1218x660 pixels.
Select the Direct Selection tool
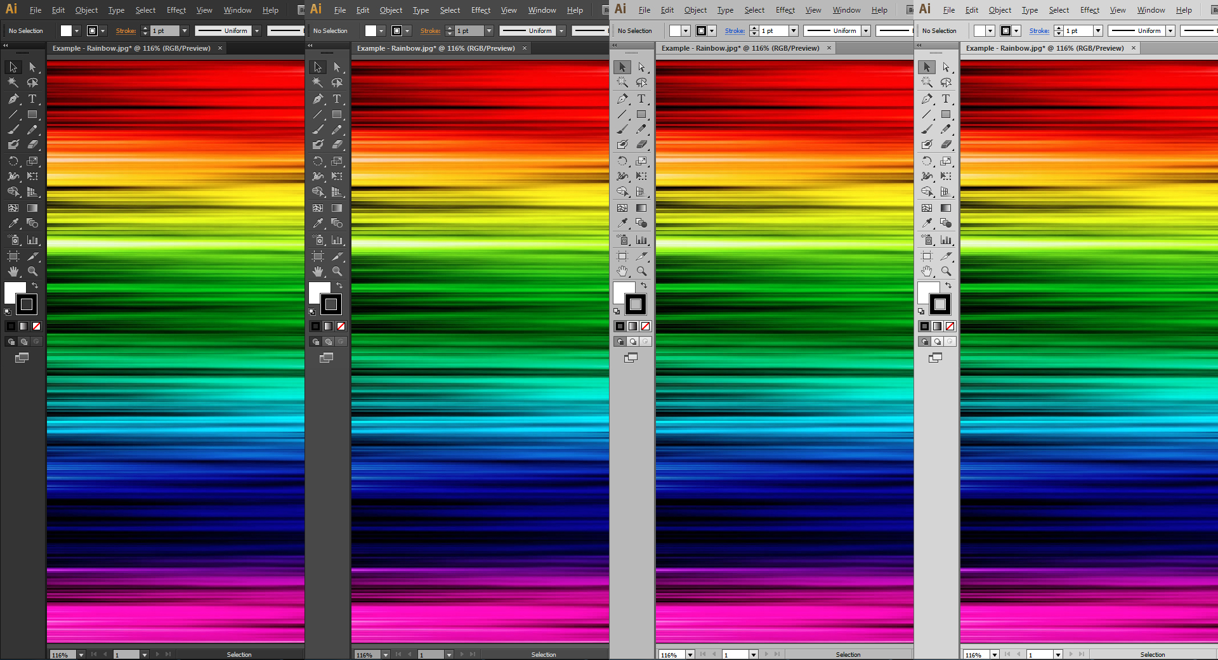pos(33,67)
